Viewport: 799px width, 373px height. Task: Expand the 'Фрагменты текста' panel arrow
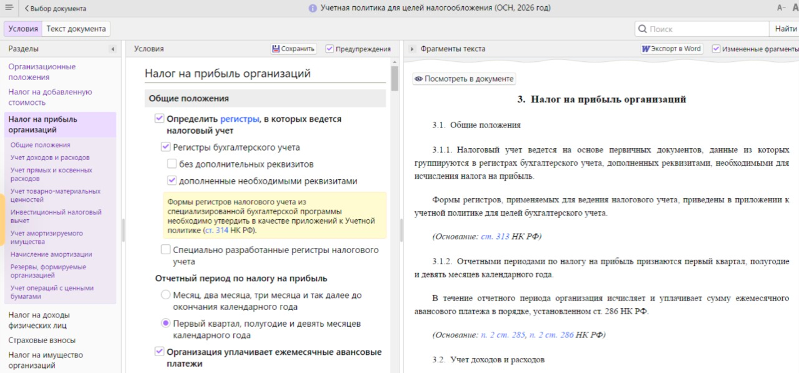[412, 49]
